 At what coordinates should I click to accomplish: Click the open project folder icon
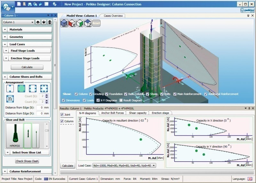(24, 4)
